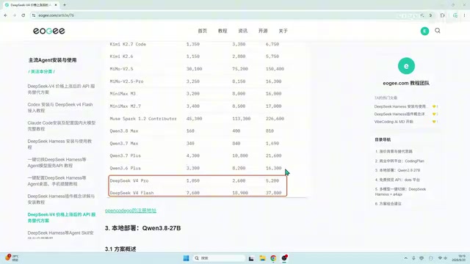The width and height of the screenshot is (470, 264).
Task: Open the 开源 nav item
Action: click(x=263, y=31)
